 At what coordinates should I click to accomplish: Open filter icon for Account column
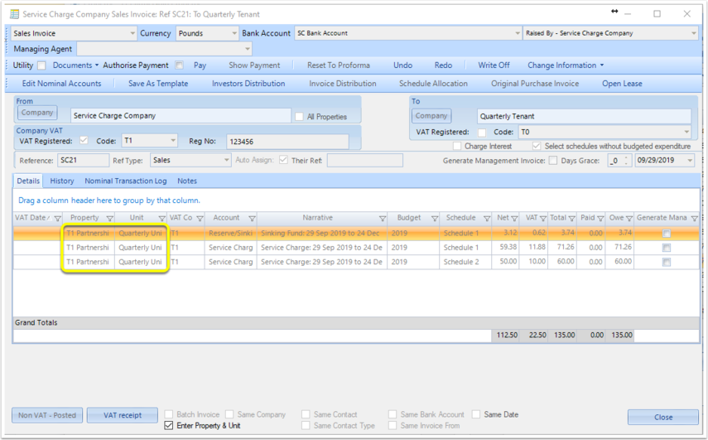click(252, 218)
